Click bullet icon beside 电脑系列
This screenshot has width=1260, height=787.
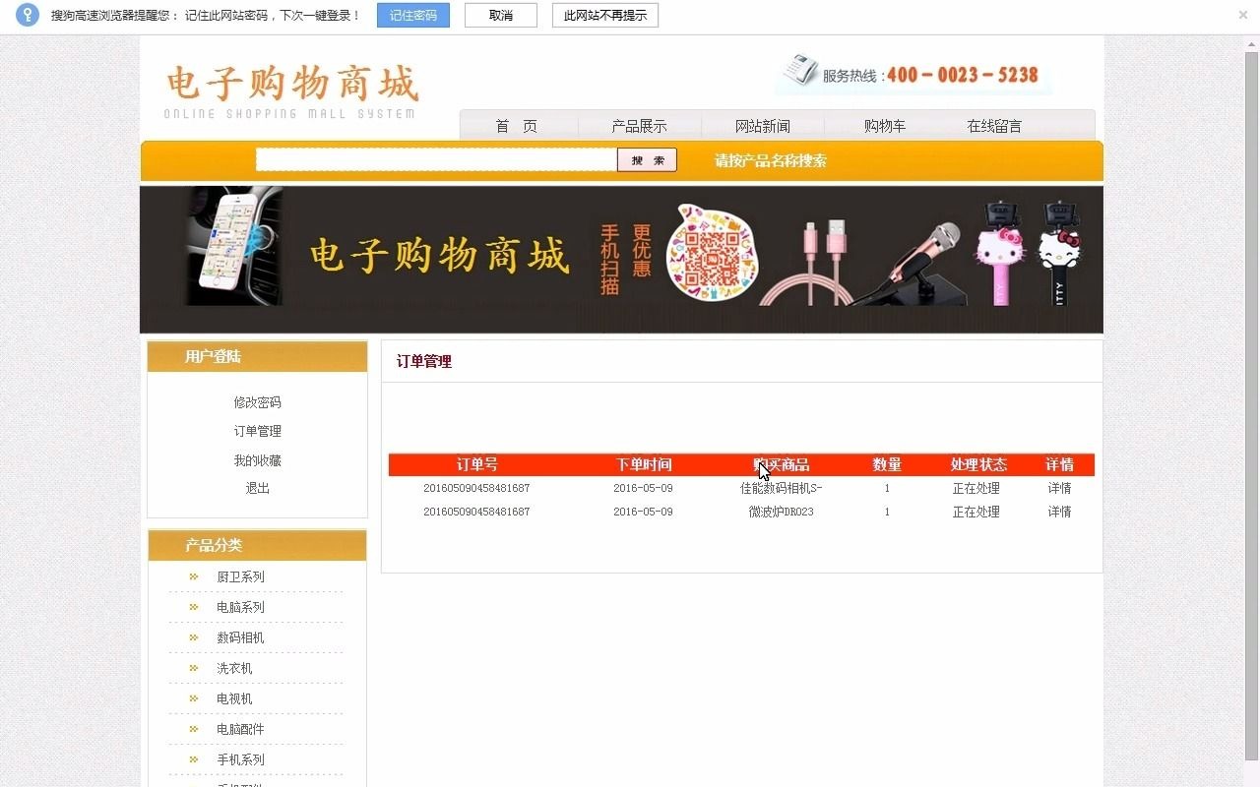194,607
